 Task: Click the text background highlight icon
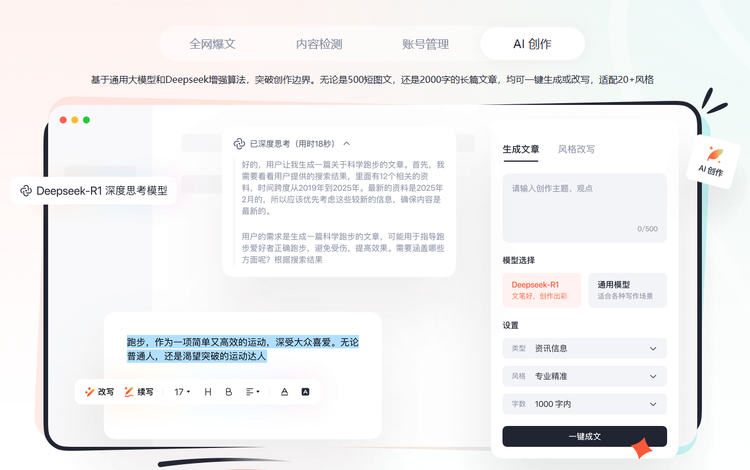[305, 392]
